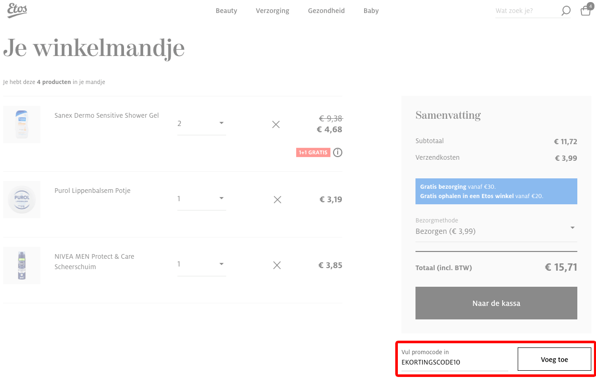Expand the Bezorgmethode dropdown
The width and height of the screenshot is (596, 378).
click(496, 227)
